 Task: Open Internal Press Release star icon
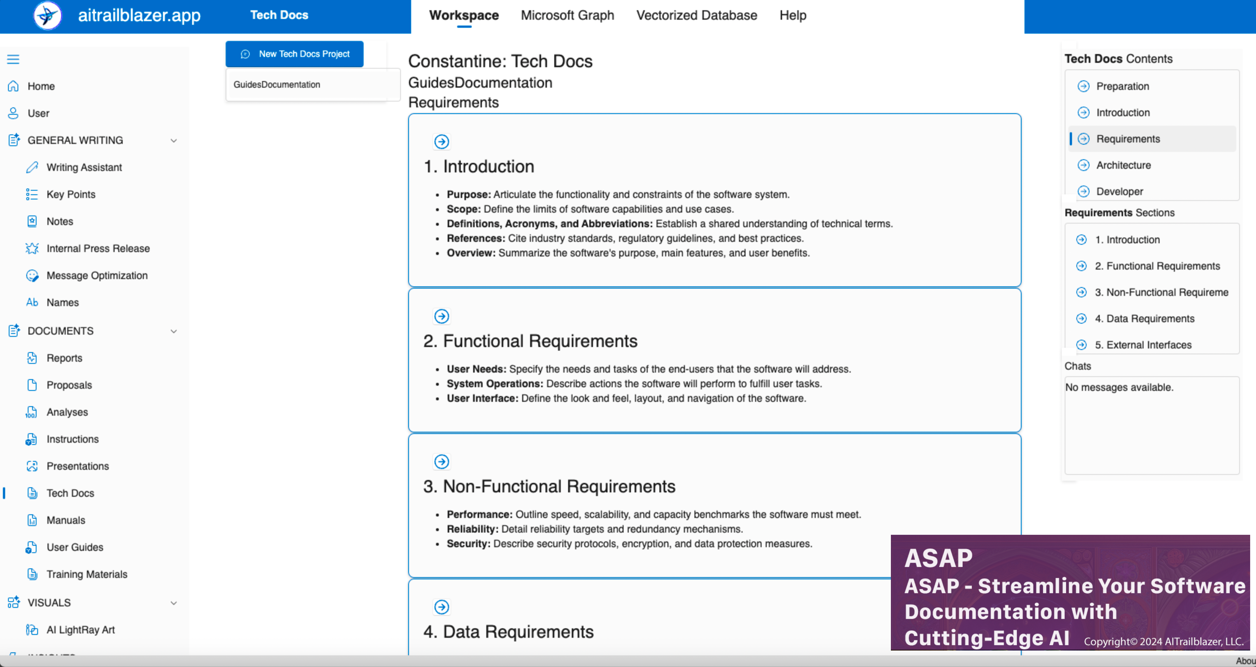click(x=32, y=248)
